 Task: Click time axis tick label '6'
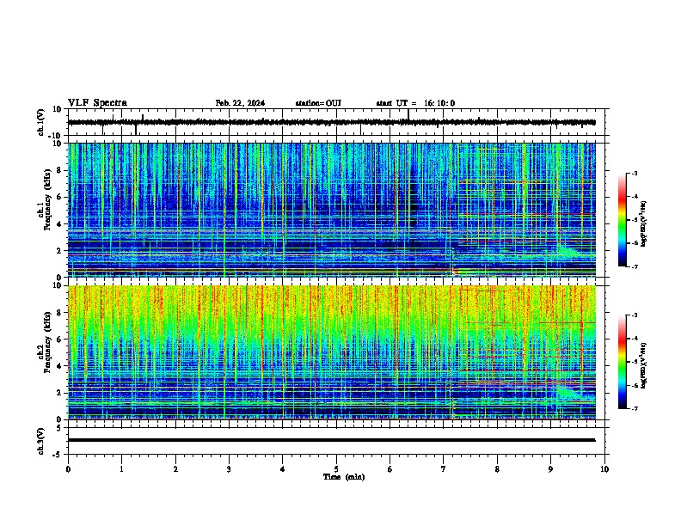390,469
